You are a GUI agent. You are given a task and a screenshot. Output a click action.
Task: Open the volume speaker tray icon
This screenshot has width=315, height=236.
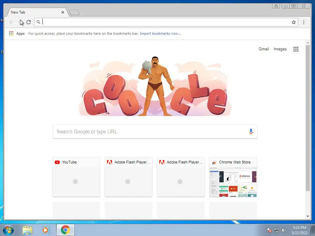(284, 230)
